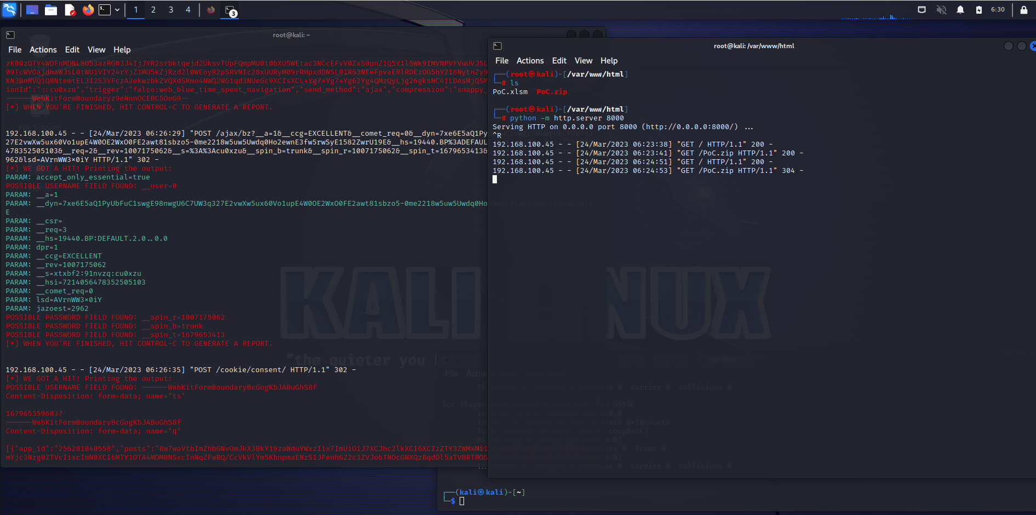Screen dimensions: 1036x515
Task: Click 'POSSIBLE PASSWORD FIELD FOUND: __spin_t=1679653413' line
Action: click(x=115, y=335)
